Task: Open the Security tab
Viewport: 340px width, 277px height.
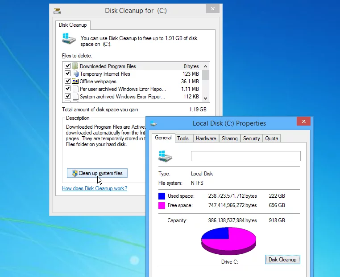Action: point(252,138)
